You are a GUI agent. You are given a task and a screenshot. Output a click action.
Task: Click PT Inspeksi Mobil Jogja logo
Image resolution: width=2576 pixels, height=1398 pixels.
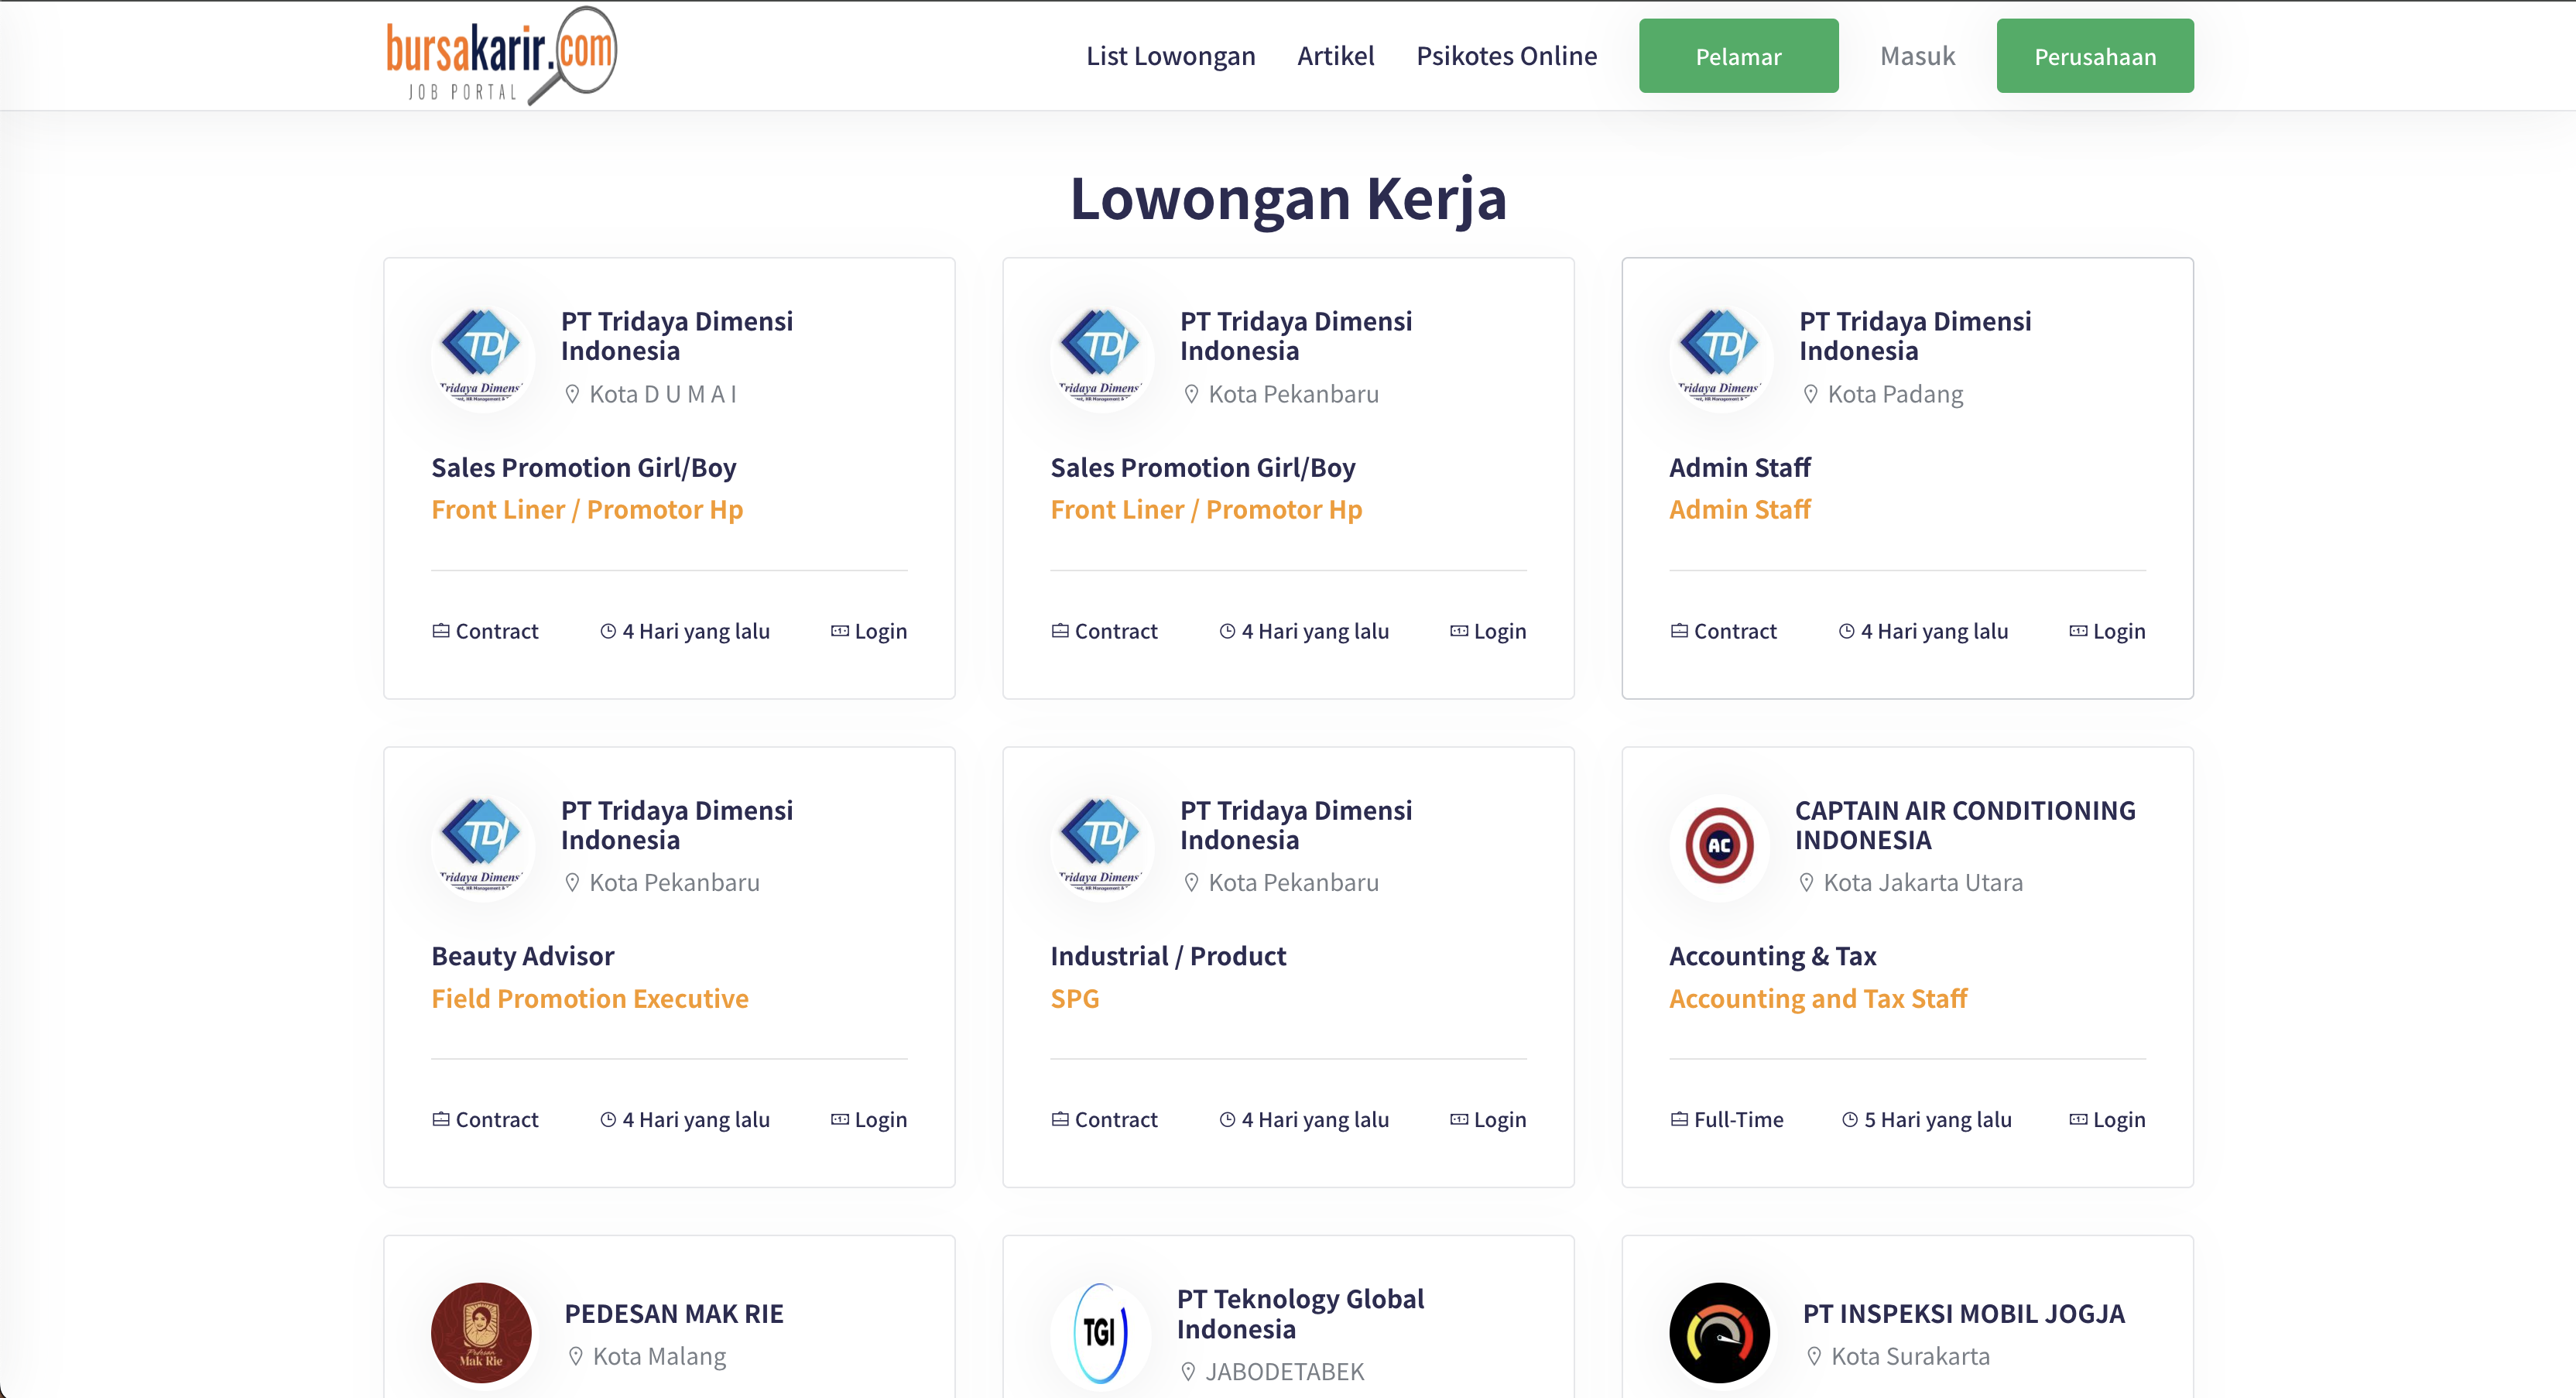click(1719, 1332)
